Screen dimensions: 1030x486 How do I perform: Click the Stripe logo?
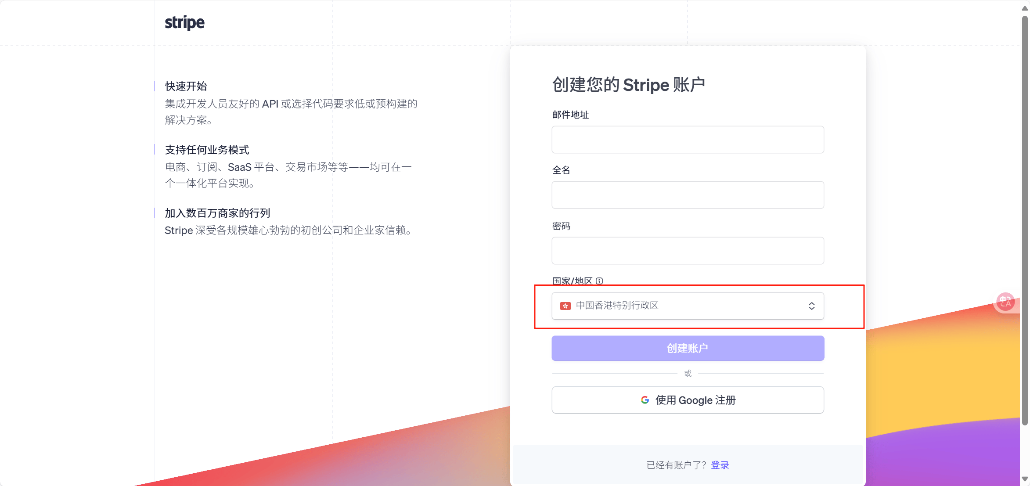[x=185, y=22]
